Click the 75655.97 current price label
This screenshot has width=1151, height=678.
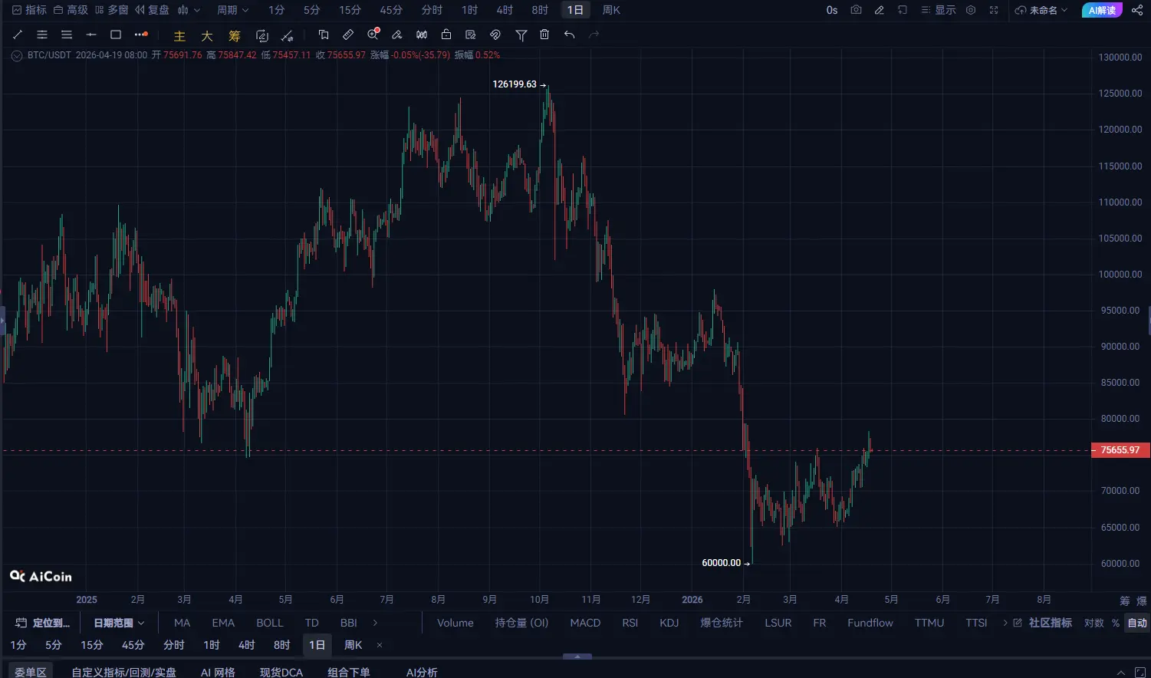(x=1120, y=450)
